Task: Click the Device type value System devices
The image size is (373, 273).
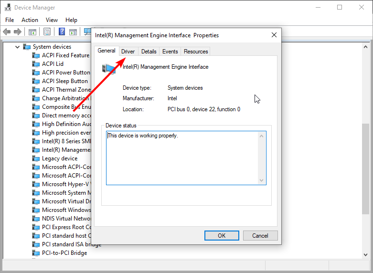Action: (185, 88)
